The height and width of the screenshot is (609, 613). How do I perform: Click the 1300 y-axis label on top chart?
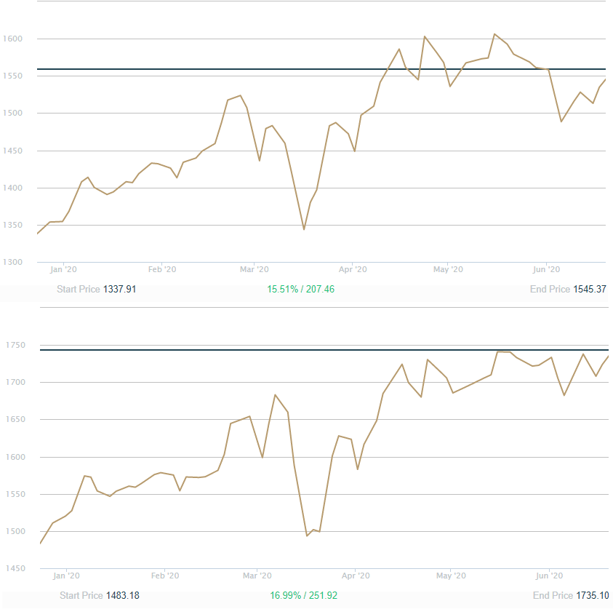tap(13, 262)
